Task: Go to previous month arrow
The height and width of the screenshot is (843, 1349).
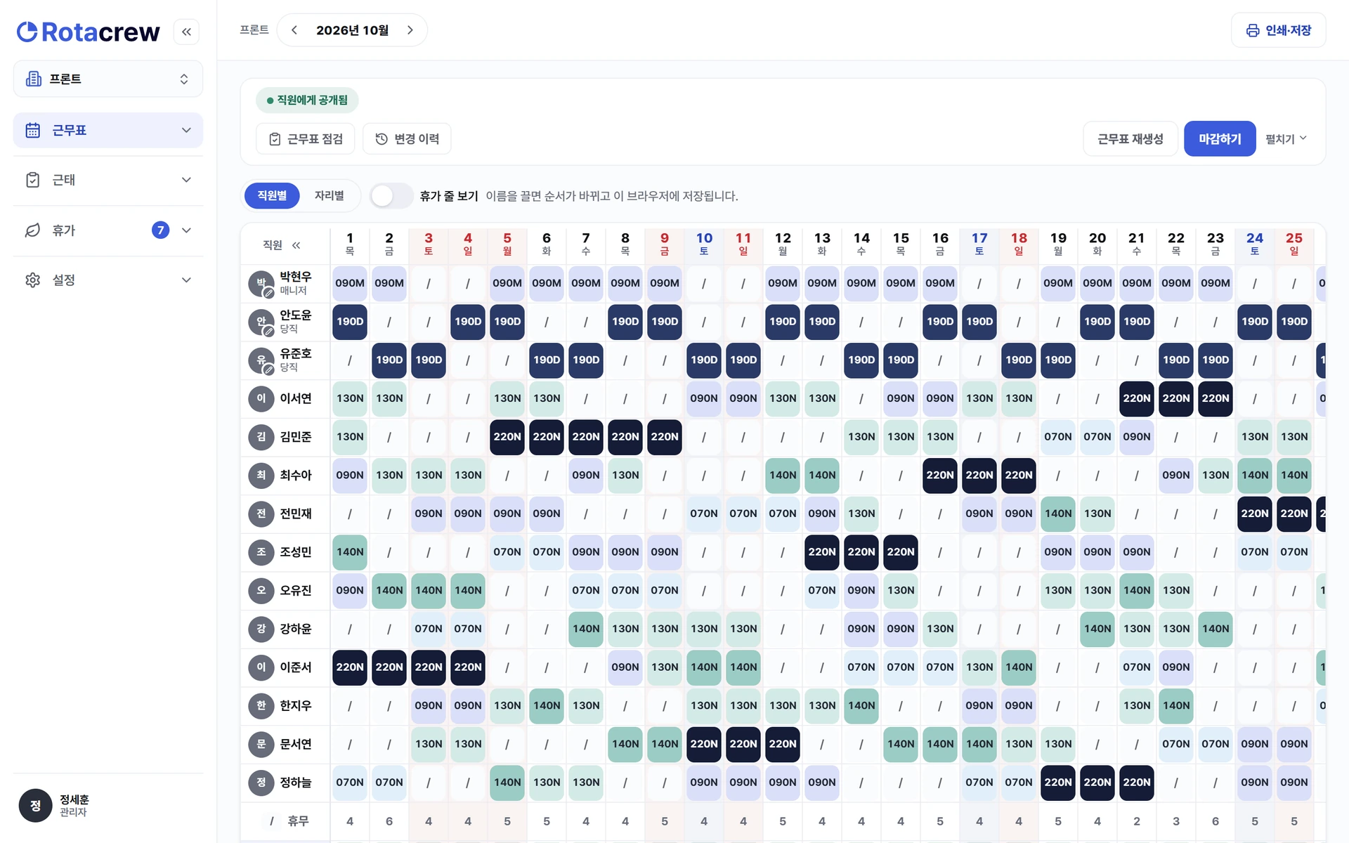Action: tap(294, 30)
